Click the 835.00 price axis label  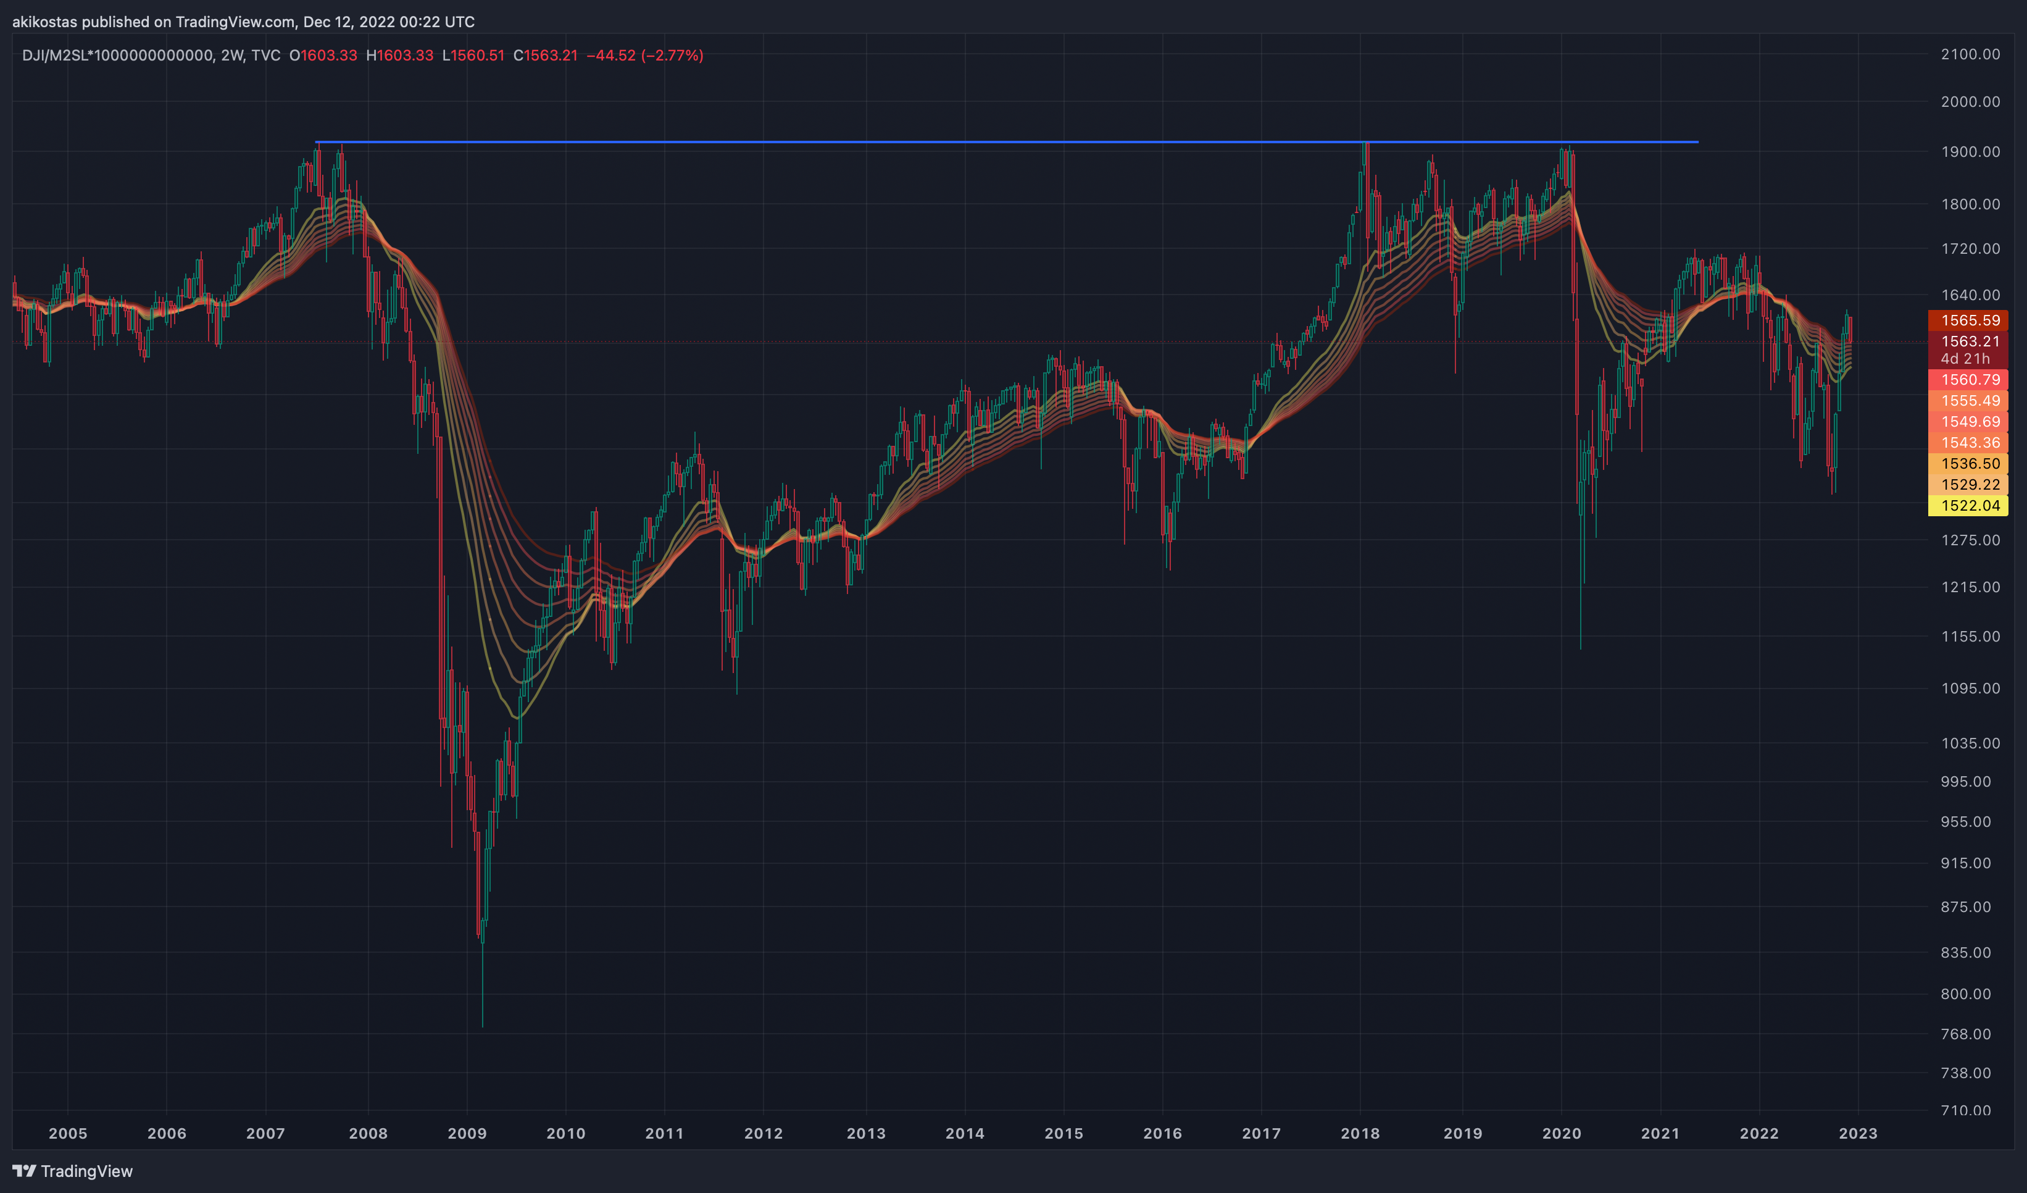click(1966, 952)
